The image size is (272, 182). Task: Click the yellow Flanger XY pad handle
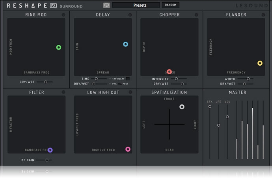coord(260,63)
